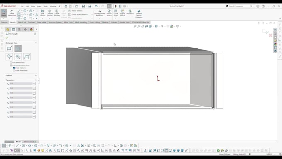Switch to the Motion Study 1 bottom tab
The image size is (282, 159).
(30, 142)
